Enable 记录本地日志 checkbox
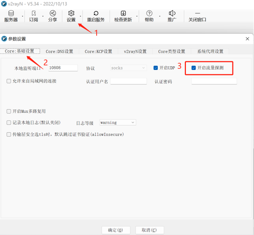This screenshot has width=254, height=235. (9, 123)
